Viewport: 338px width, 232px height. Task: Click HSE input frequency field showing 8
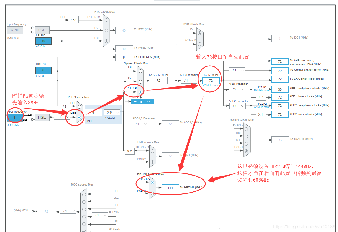15,118
